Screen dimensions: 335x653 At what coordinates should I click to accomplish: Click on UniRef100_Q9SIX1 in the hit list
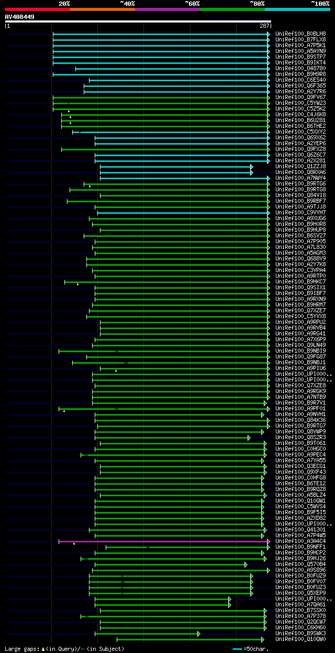click(300, 287)
